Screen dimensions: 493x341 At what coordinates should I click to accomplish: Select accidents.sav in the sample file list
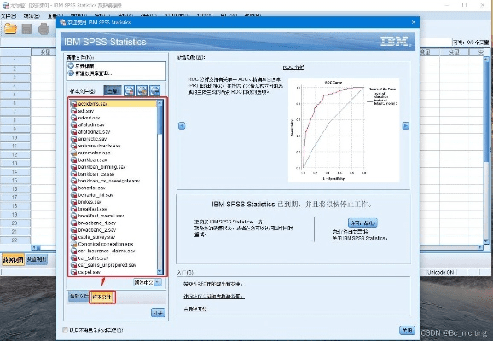click(x=113, y=103)
